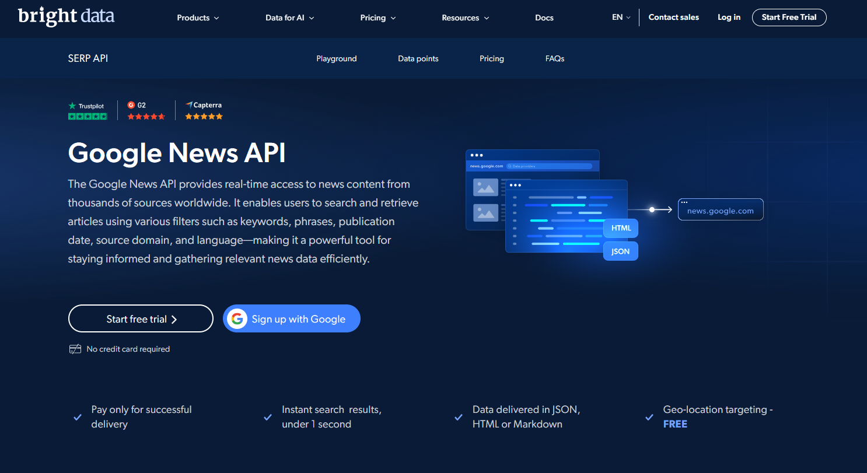The height and width of the screenshot is (473, 867).
Task: Click the Bright Data logo
Action: [x=66, y=16]
